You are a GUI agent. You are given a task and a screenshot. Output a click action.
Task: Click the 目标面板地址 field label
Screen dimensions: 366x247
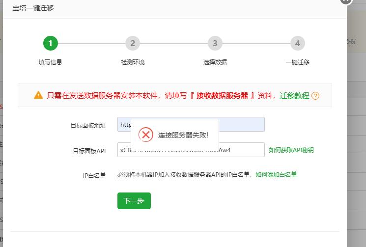point(88,126)
